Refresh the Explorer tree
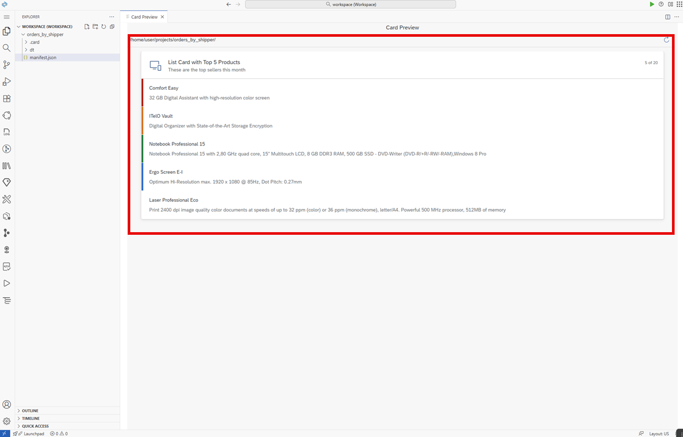The height and width of the screenshot is (437, 683). (104, 26)
